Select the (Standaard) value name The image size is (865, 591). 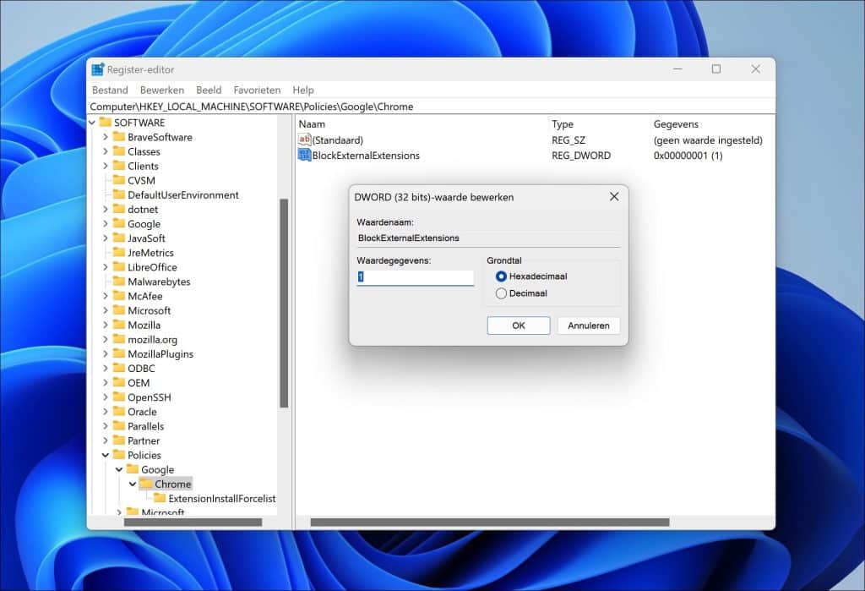[x=338, y=140]
